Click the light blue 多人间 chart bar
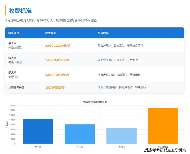 (x=121, y=136)
